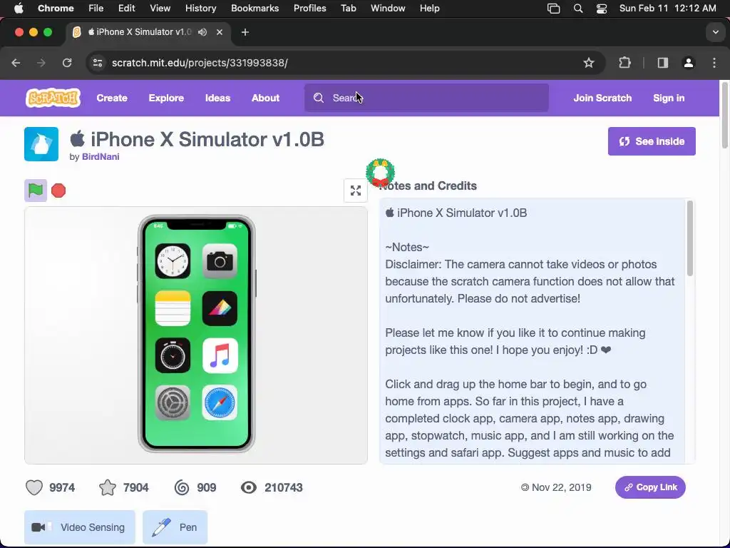View site information icon in address bar

click(x=97, y=63)
